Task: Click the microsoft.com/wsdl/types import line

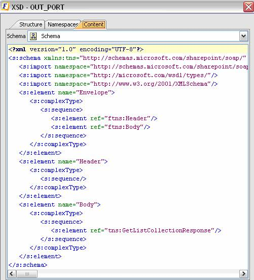Action: [118, 75]
